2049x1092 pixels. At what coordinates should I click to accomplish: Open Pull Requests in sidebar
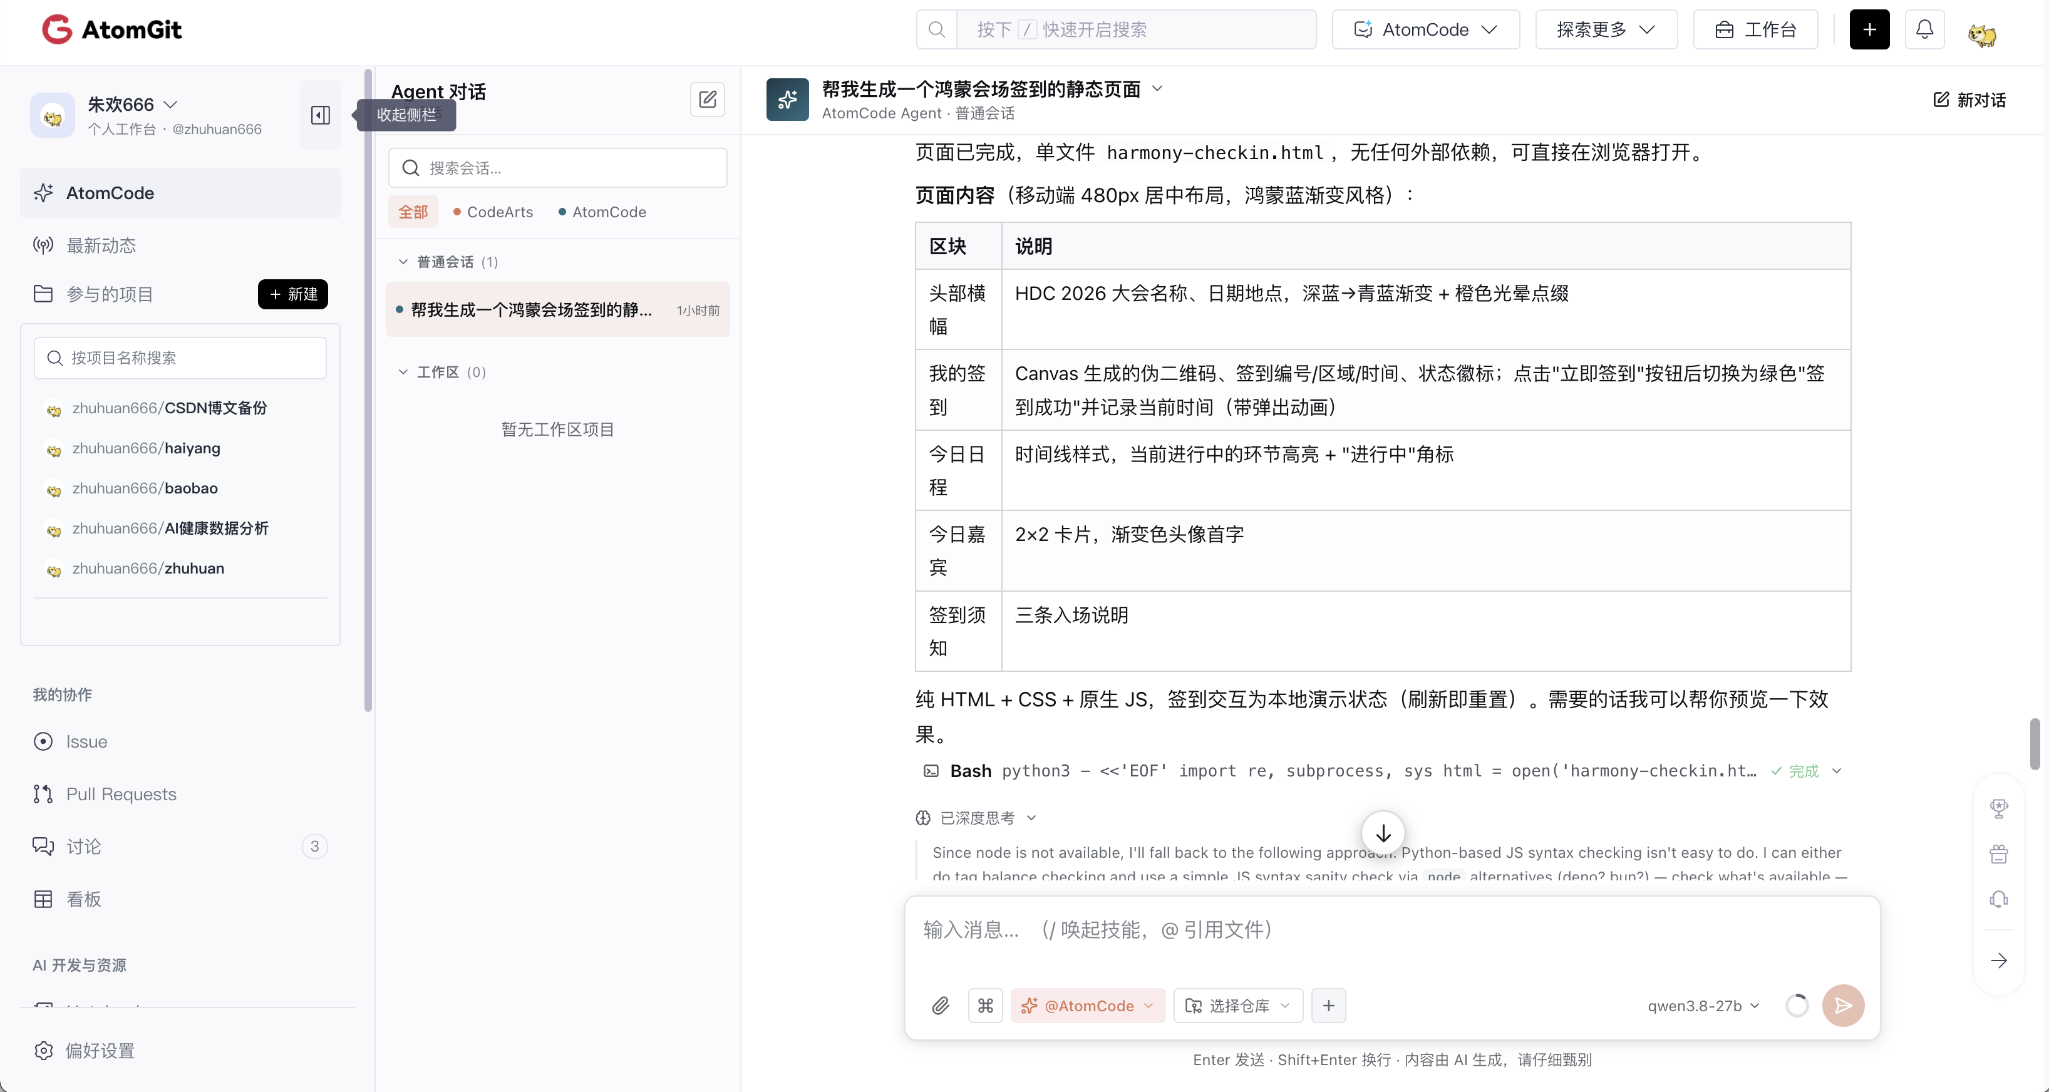(180, 794)
